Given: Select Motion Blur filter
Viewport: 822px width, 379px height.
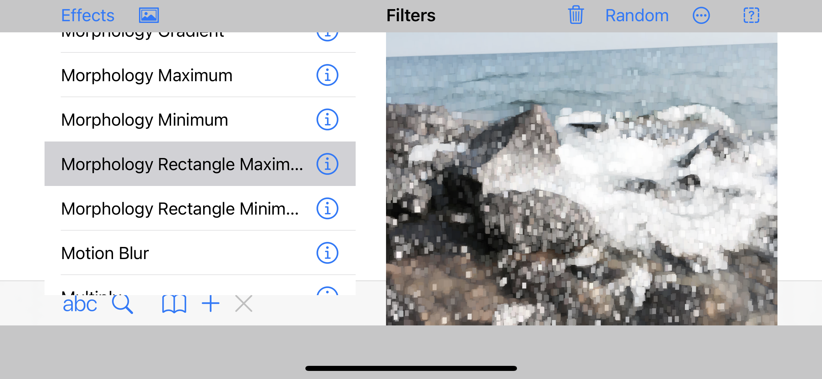Looking at the screenshot, I should click(x=105, y=253).
